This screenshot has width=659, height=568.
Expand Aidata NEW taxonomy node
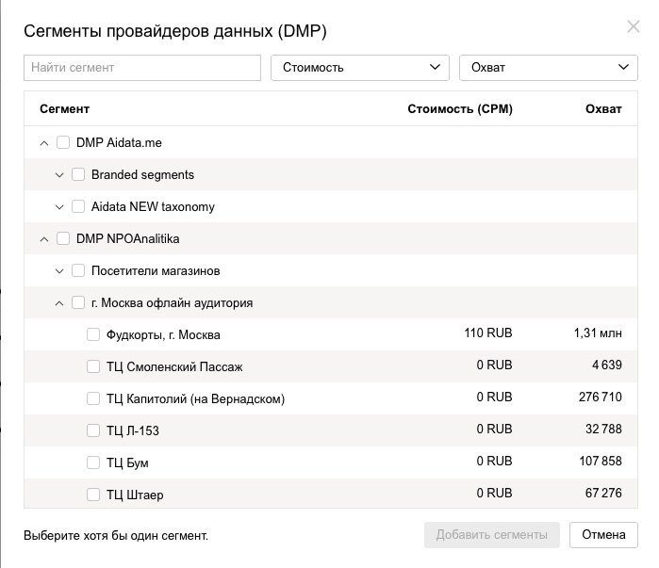coord(59,207)
